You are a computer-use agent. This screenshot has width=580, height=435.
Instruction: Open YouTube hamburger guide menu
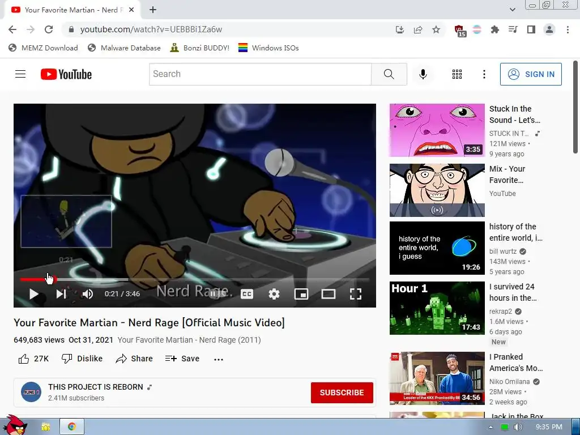click(x=20, y=74)
